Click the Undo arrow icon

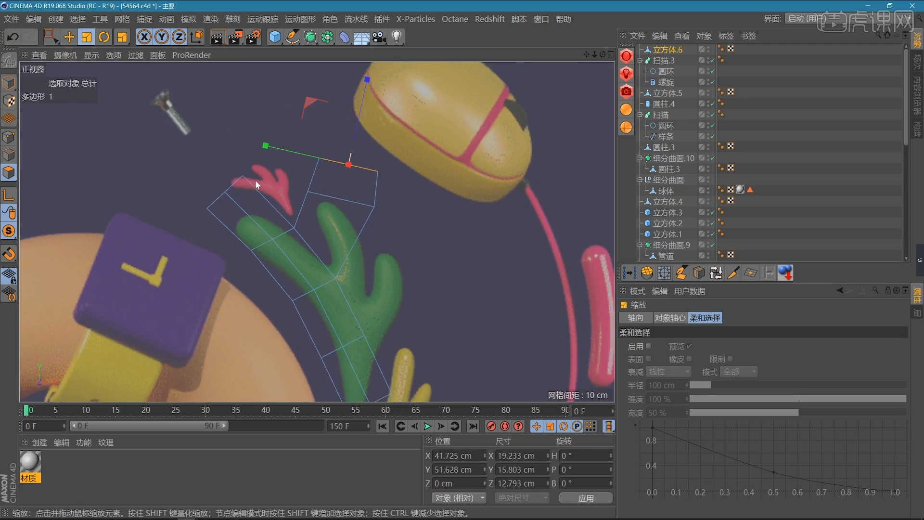pos(13,37)
